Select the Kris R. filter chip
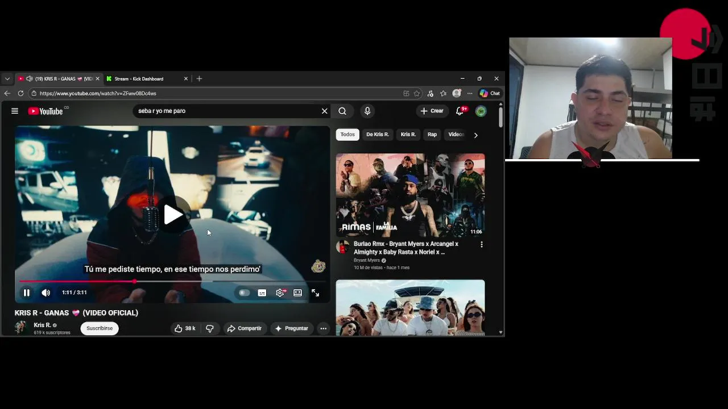Viewport: 728px width, 409px height. click(408, 135)
